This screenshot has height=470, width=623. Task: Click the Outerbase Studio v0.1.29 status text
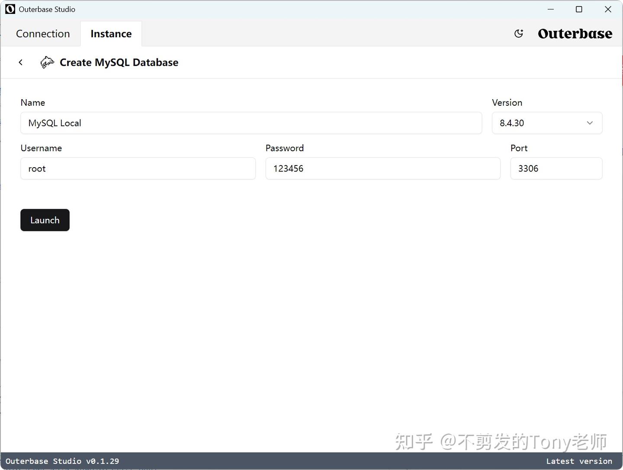click(x=62, y=461)
